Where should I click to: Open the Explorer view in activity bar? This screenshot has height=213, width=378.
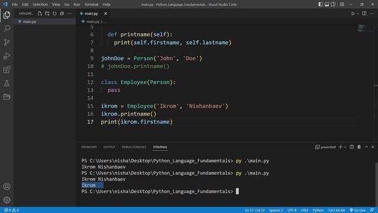[6, 15]
